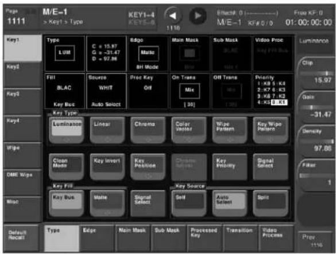Click the Priority status box
Screen dimensions: 336x254
[x=273, y=91]
